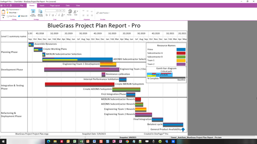Open the Help question mark icon
This screenshot has height=144, width=257.
tap(11, 5)
